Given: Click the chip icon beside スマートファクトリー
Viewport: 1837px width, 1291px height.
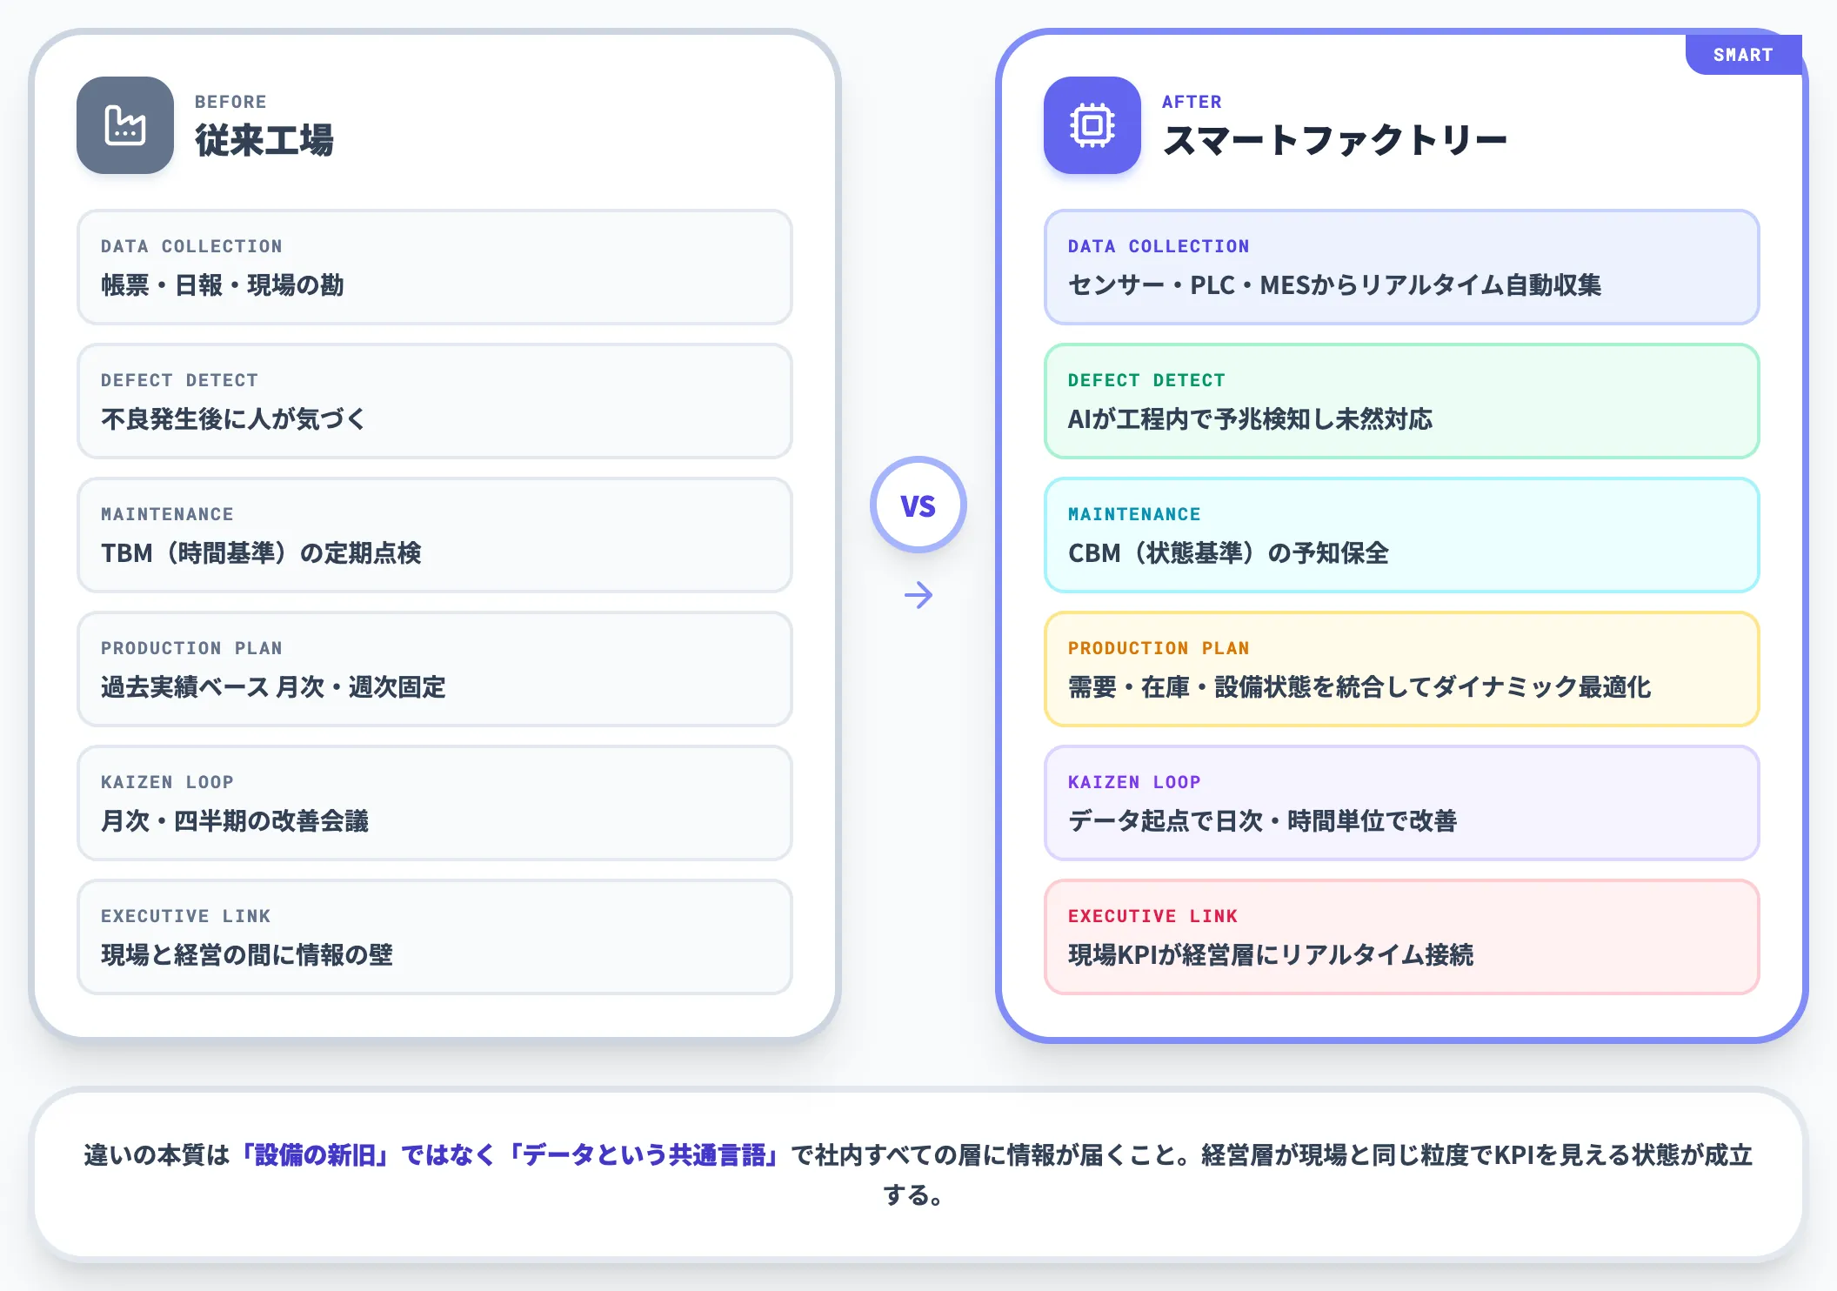Looking at the screenshot, I should [x=1092, y=125].
